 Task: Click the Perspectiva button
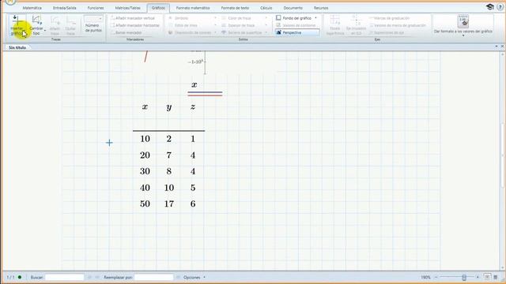[x=297, y=32]
